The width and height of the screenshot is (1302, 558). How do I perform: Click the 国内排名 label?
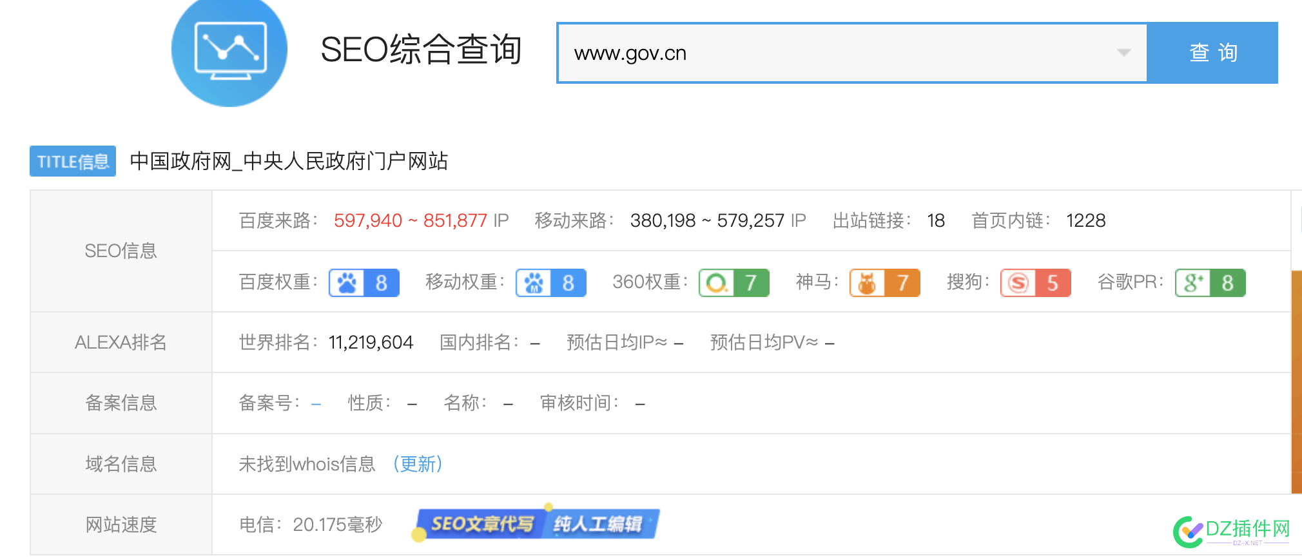click(479, 342)
